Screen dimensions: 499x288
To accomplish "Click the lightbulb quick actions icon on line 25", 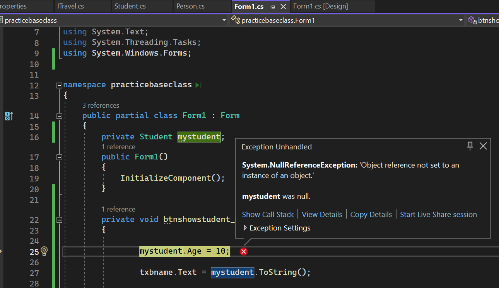I will point(44,251).
